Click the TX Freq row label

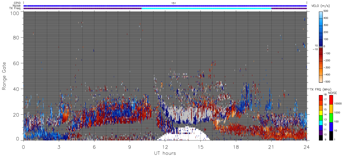tap(15, 8)
